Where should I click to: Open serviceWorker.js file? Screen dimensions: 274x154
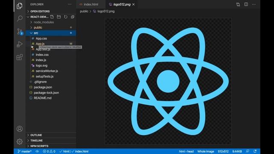point(51,71)
